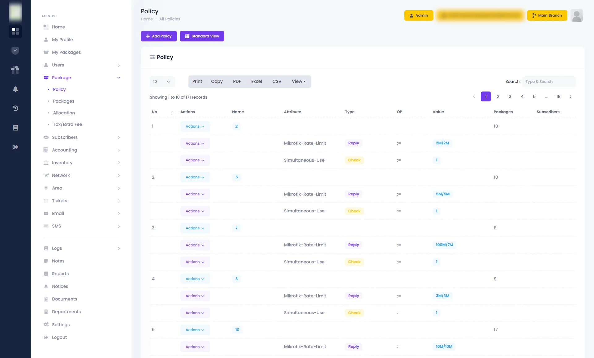Click the Policy card filter icon

(x=152, y=57)
